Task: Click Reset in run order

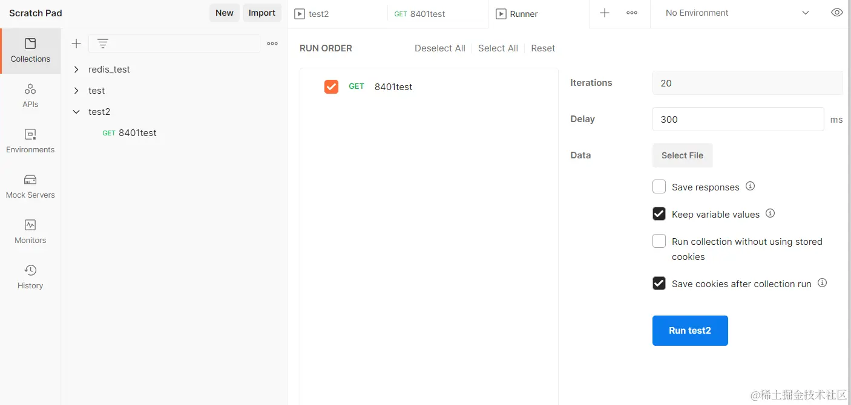Action: pos(543,48)
